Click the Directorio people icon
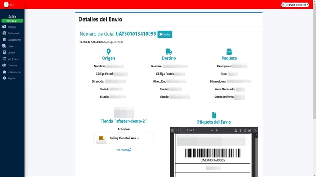316x177 pixels. (4, 65)
